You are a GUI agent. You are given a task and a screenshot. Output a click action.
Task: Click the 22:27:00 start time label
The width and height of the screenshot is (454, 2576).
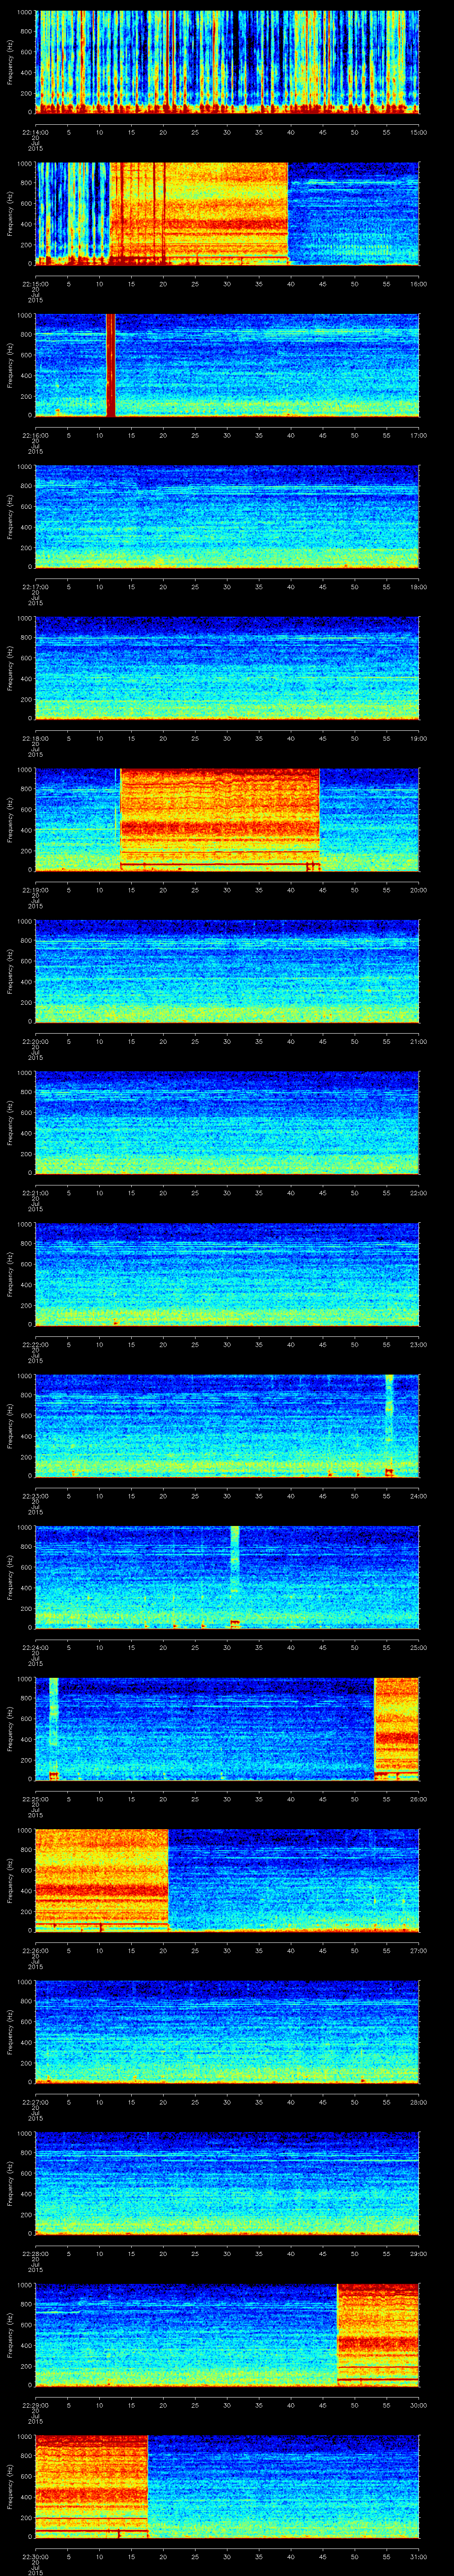35,2101
